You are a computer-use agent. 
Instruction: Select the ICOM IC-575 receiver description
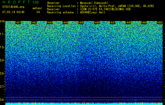[x=105, y=9]
